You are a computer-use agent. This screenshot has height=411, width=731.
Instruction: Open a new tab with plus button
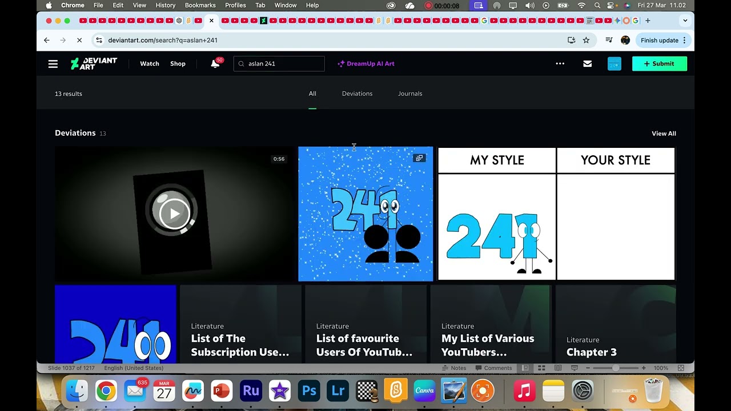click(648, 21)
